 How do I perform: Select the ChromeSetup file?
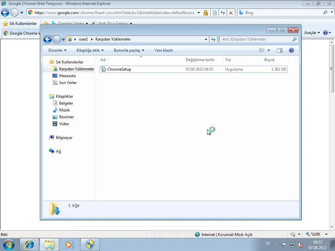pyautogui.click(x=193, y=69)
